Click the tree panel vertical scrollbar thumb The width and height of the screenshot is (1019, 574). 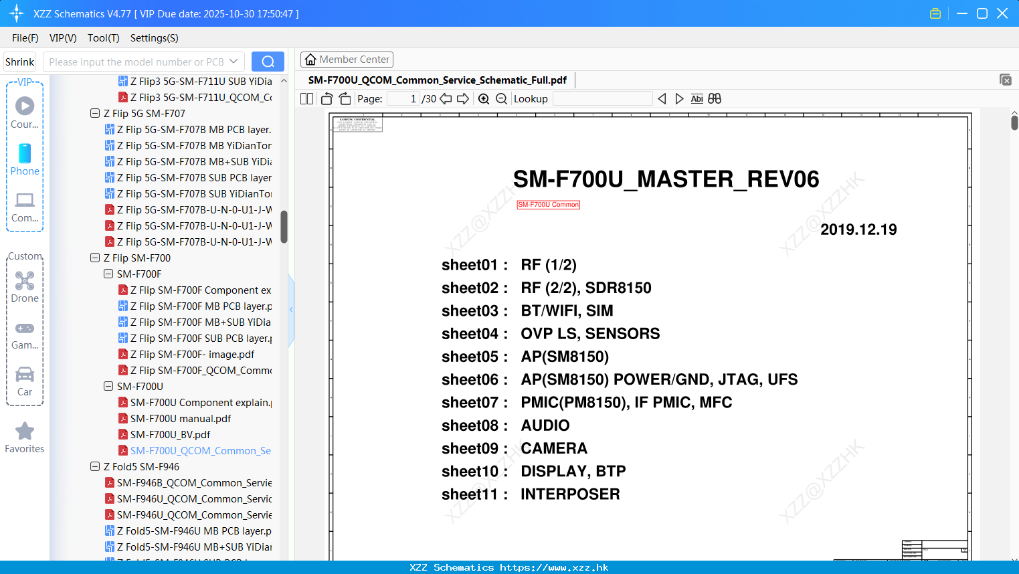tap(284, 227)
